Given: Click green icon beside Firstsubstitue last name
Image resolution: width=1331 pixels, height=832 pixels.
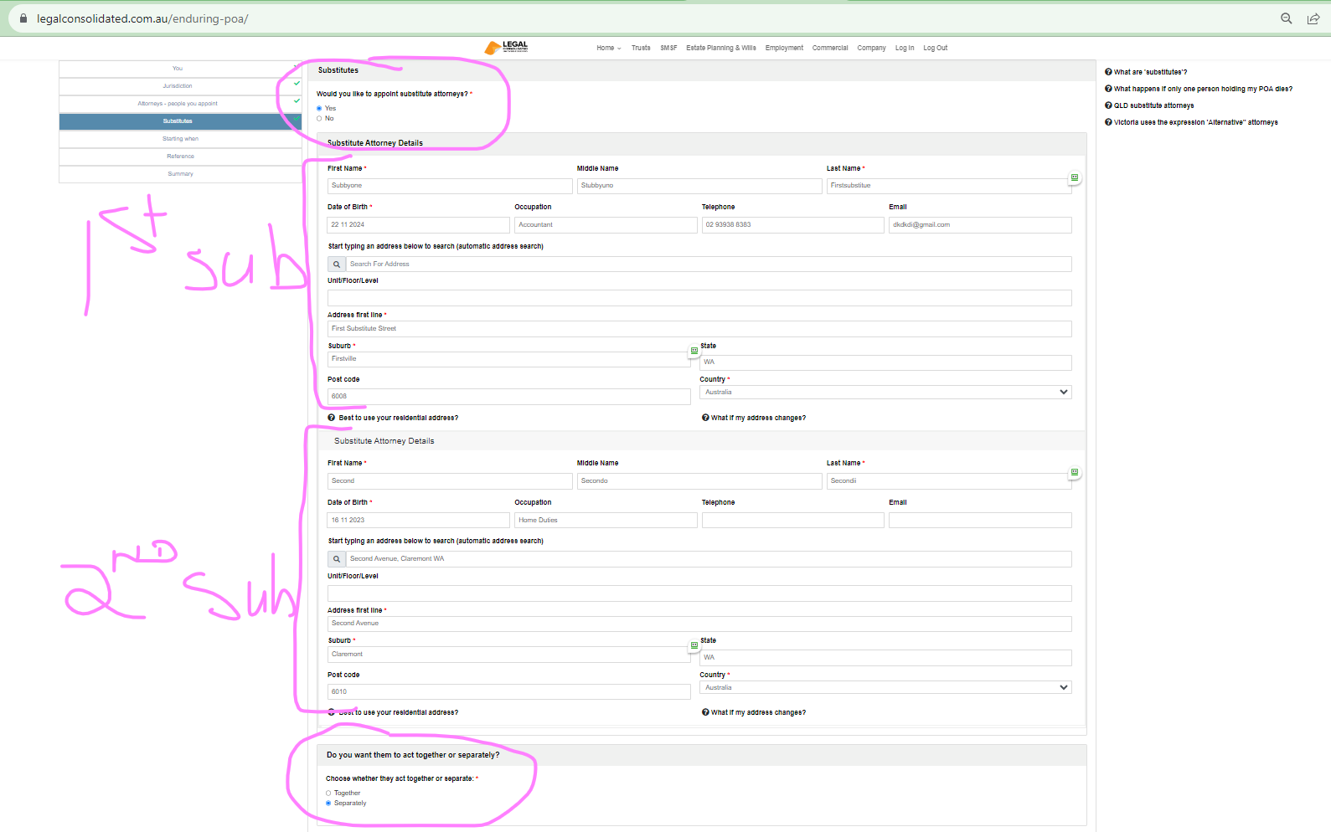Looking at the screenshot, I should click(1075, 177).
